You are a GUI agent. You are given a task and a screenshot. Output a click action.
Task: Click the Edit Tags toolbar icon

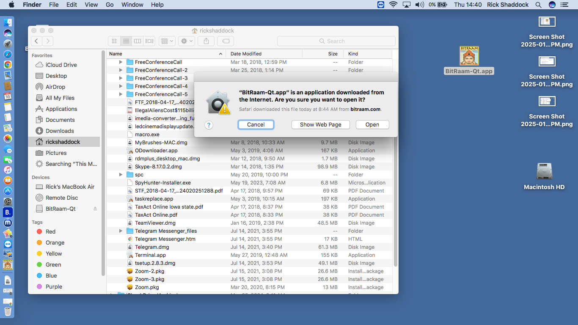(226, 41)
